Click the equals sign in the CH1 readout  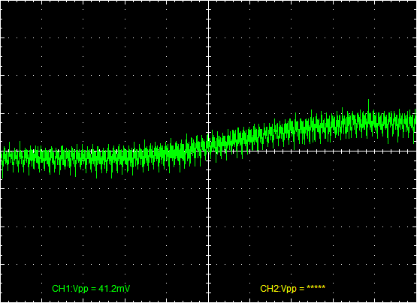pyautogui.click(x=94, y=289)
